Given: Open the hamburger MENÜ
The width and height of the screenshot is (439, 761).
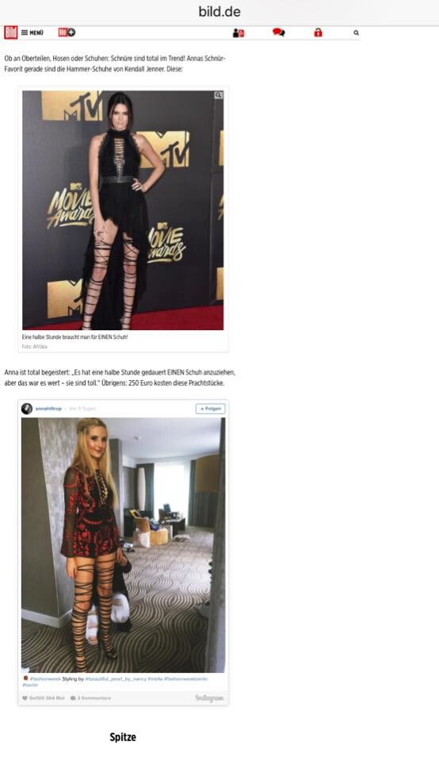Looking at the screenshot, I should click(32, 33).
